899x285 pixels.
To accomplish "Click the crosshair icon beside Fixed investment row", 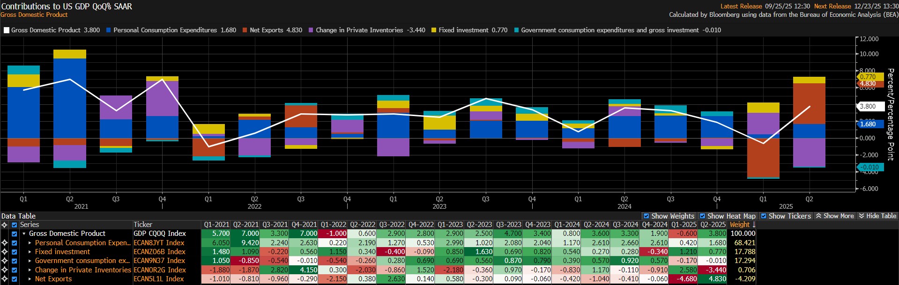I will pos(5,252).
